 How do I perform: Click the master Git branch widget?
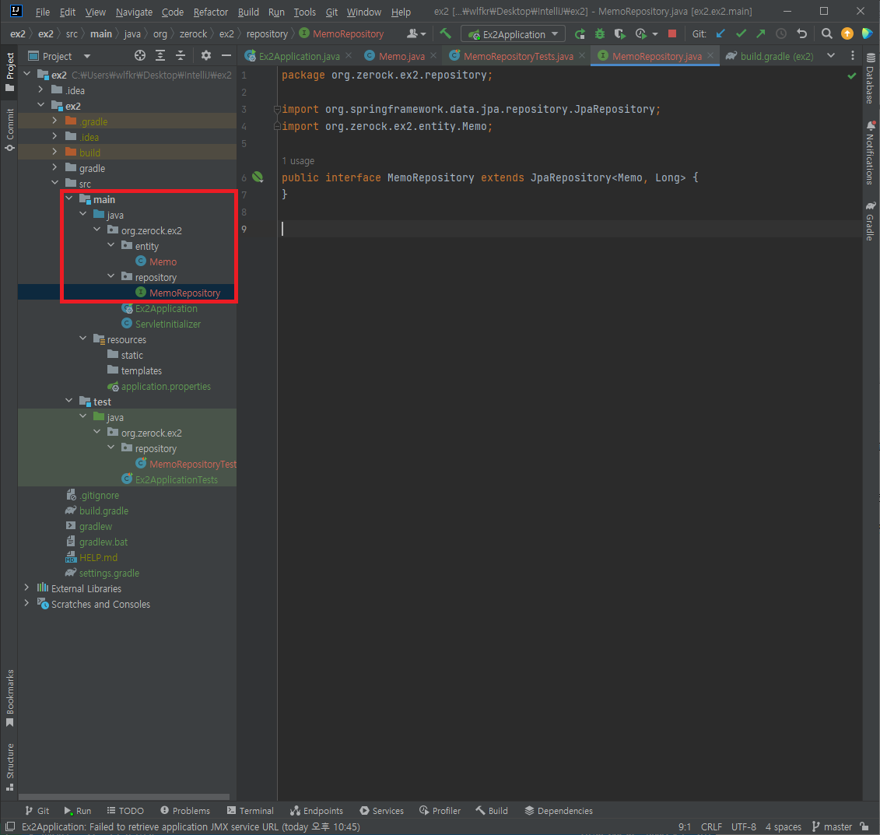click(833, 826)
